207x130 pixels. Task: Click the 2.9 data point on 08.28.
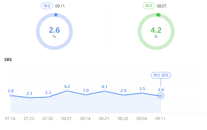pyautogui.click(x=123, y=95)
